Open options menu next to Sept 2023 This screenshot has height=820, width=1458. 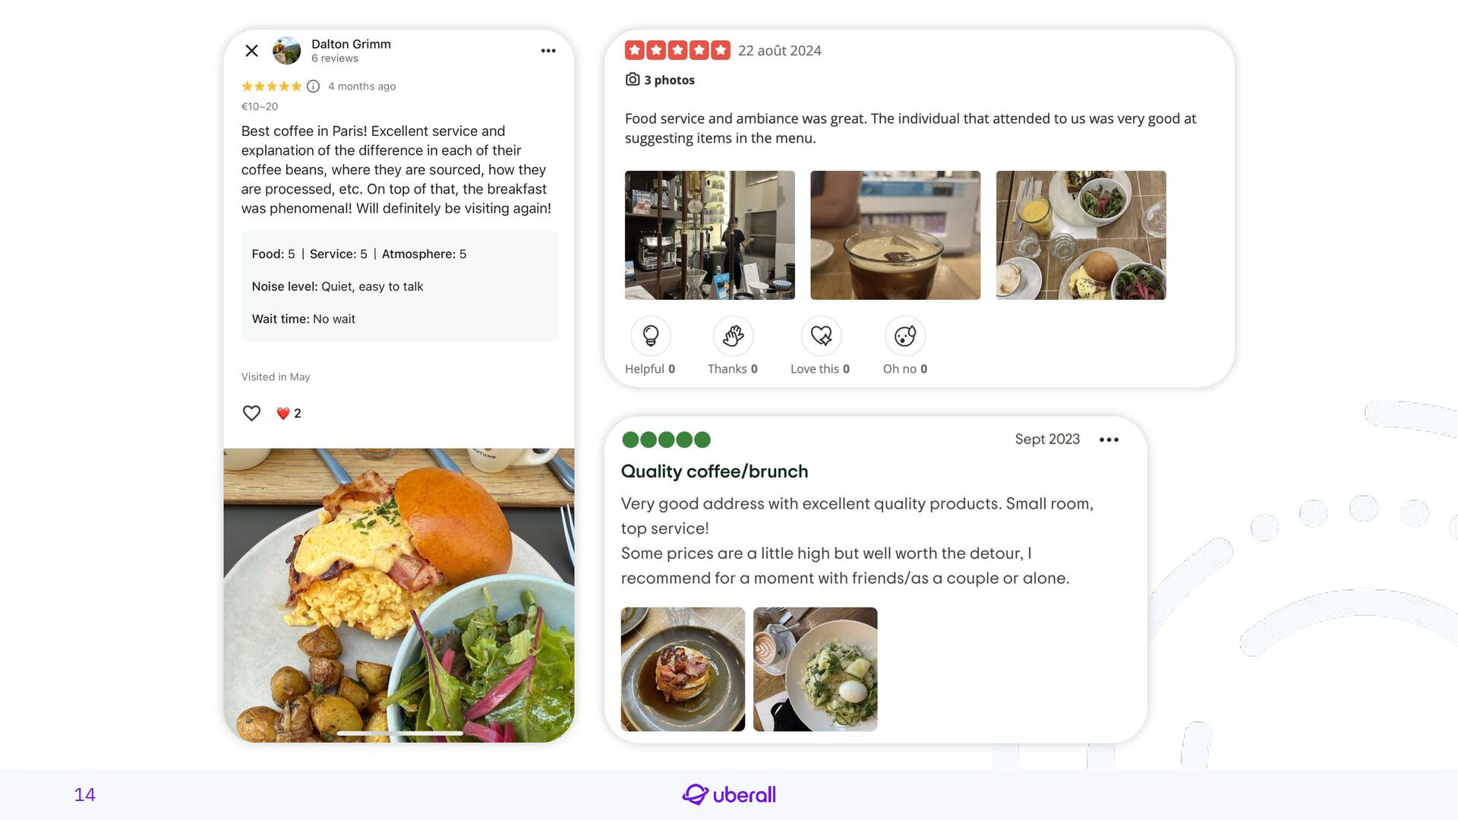1109,440
